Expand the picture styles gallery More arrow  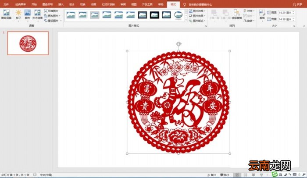[186, 20]
